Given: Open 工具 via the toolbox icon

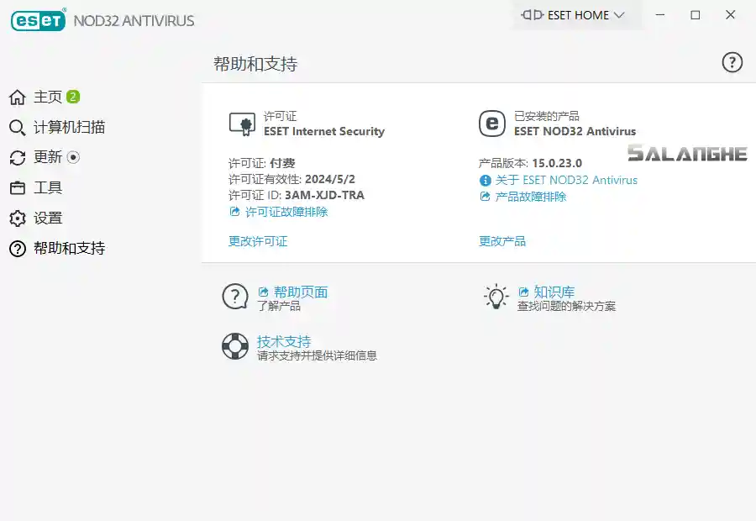Looking at the screenshot, I should pos(16,187).
